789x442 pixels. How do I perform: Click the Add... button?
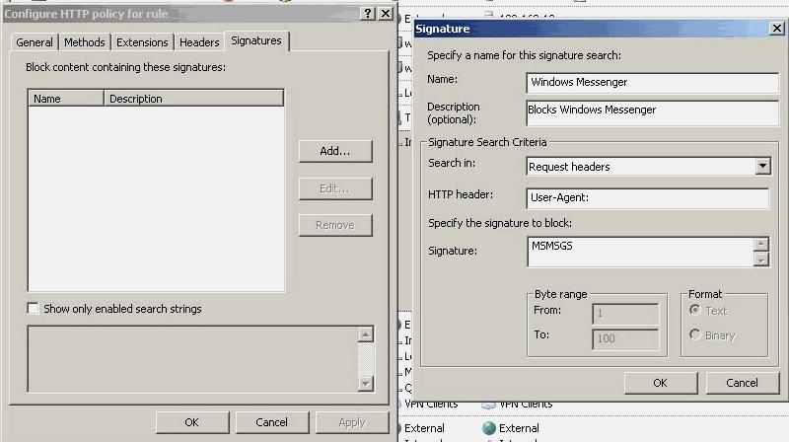click(x=335, y=151)
